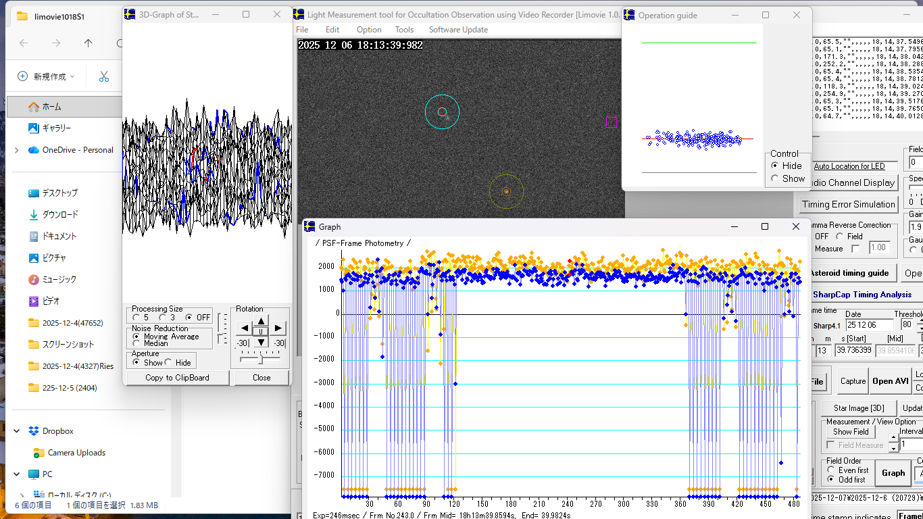Click the Copy to ClipBoard button
Viewport: 923px width, 519px height.
(177, 378)
